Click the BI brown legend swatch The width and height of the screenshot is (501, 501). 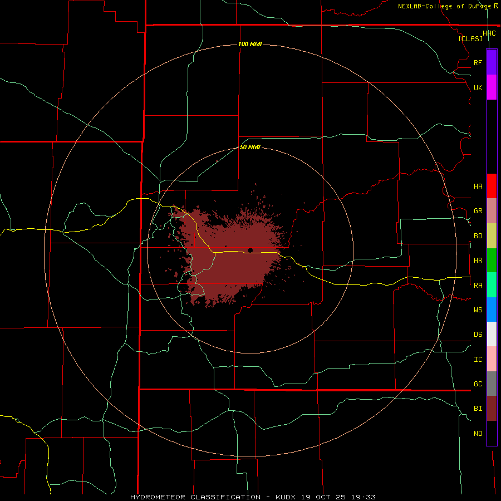coord(492,409)
